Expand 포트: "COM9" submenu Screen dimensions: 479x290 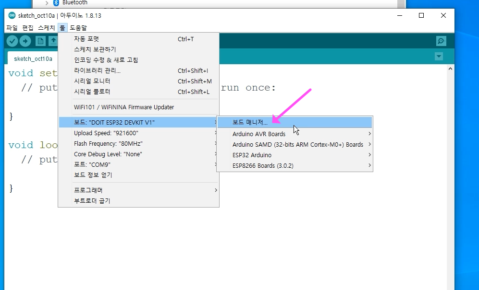pyautogui.click(x=139, y=165)
